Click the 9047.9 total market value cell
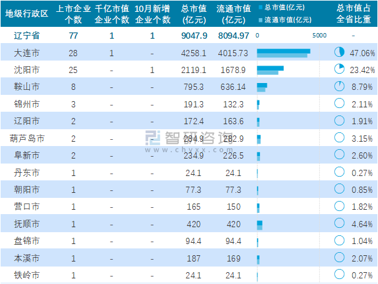The height and width of the screenshot is (284, 378). 194,36
